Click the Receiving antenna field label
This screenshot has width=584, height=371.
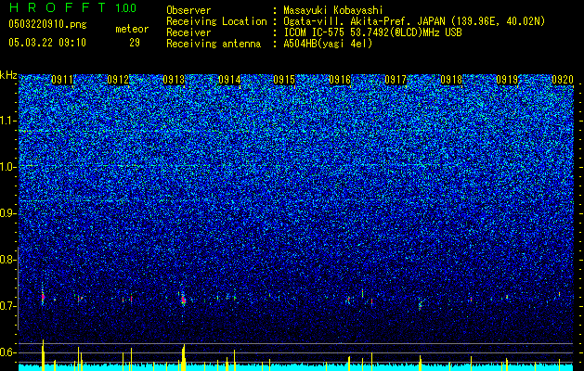coord(214,44)
